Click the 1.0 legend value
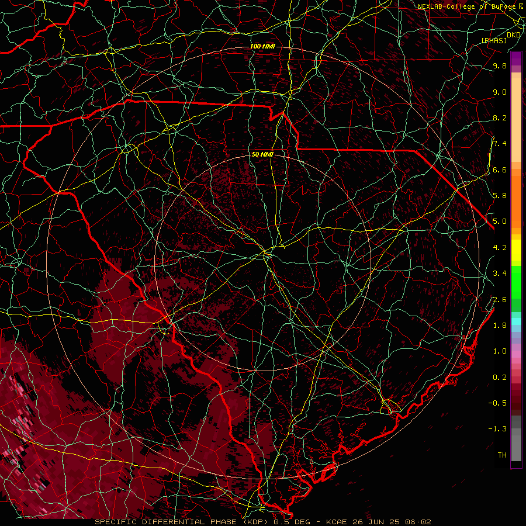This screenshot has height=526, width=526. 500,351
